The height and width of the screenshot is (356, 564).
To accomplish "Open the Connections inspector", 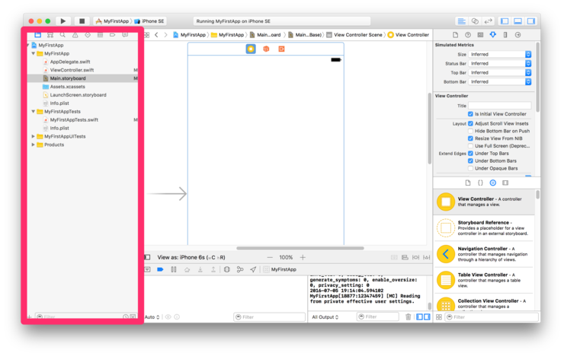I will point(518,35).
